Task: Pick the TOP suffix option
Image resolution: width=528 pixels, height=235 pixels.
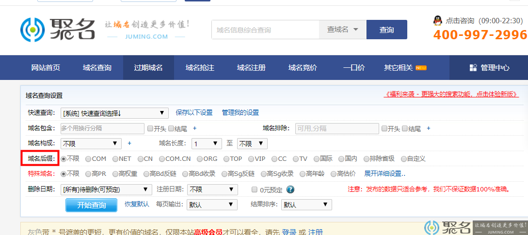Action: click(x=226, y=158)
